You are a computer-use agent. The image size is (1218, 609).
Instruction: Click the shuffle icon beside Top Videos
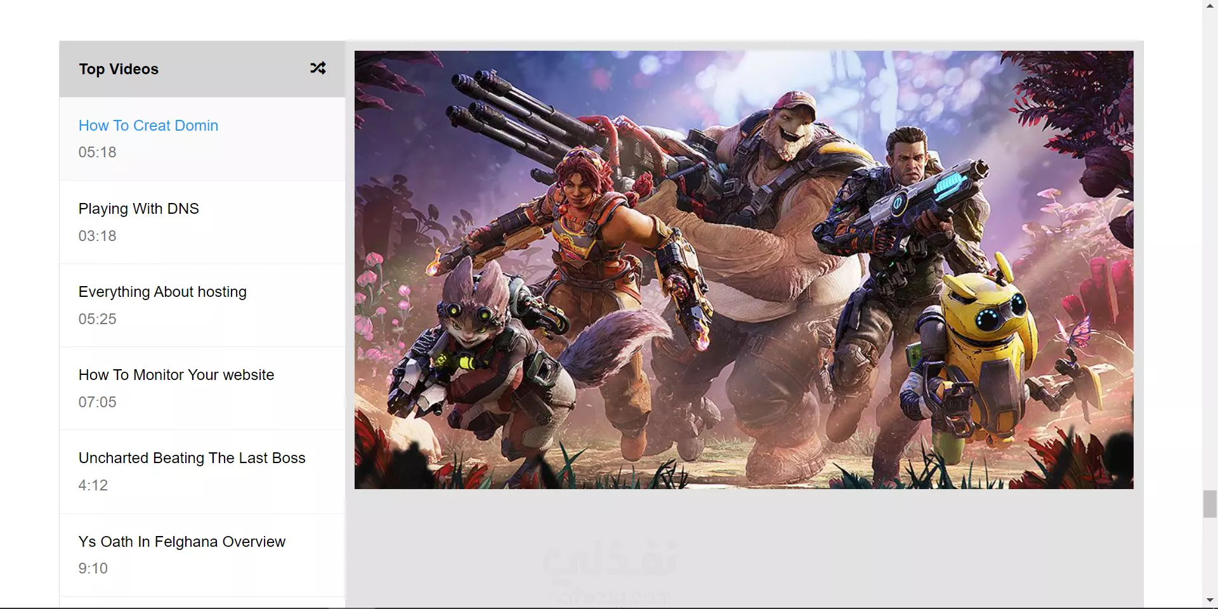pos(318,68)
